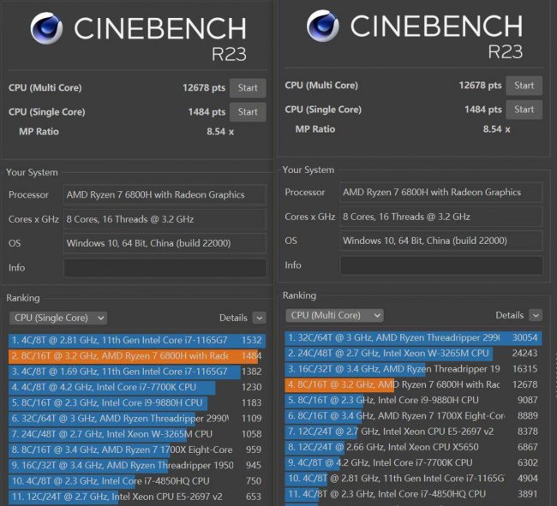Click the Cinebench logo sphere in the right window
557x506 pixels.
[322, 26]
